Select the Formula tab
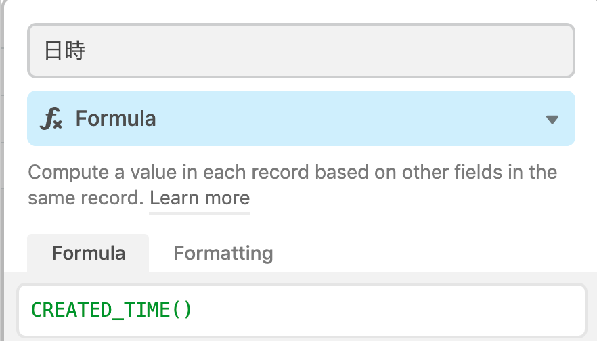The width and height of the screenshot is (597, 341). [88, 253]
